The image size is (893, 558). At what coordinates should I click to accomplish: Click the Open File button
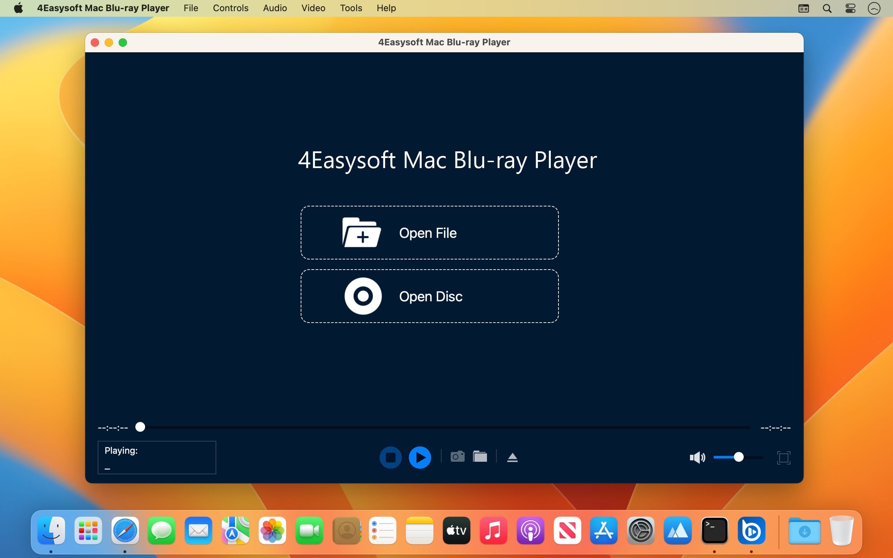[x=429, y=233]
